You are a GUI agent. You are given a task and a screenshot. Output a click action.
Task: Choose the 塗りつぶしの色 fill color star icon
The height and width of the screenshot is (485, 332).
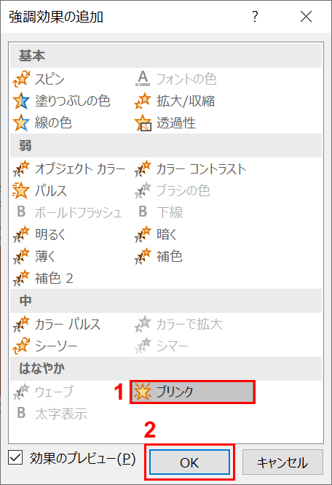21,101
